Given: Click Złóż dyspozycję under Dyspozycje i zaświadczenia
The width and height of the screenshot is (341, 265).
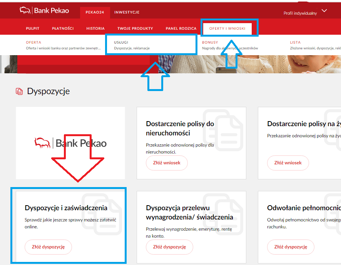Looking at the screenshot, I should click(x=48, y=247).
